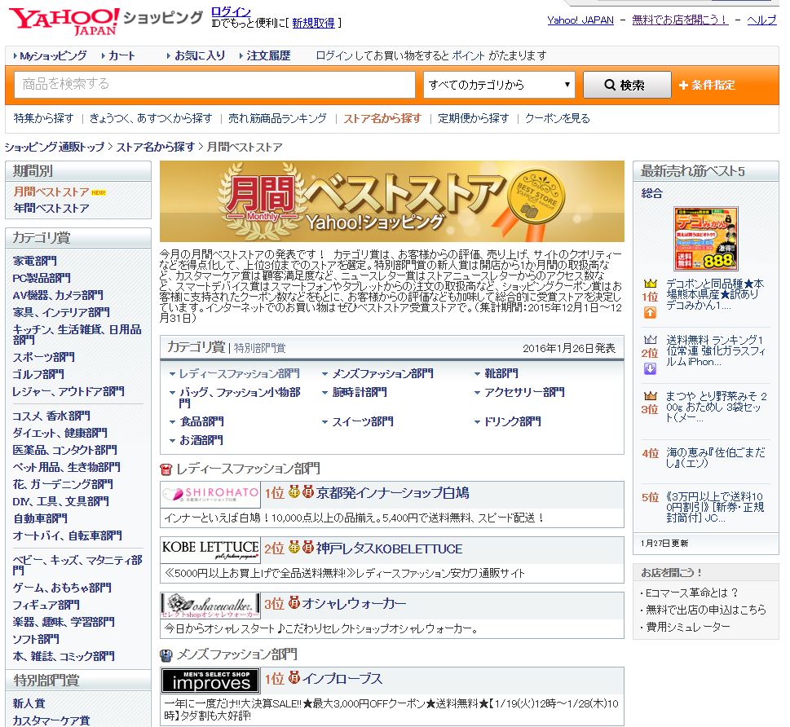The height and width of the screenshot is (727, 790).
Task: Open 神戸レタスKOBELETTUCE store link
Action: click(389, 549)
